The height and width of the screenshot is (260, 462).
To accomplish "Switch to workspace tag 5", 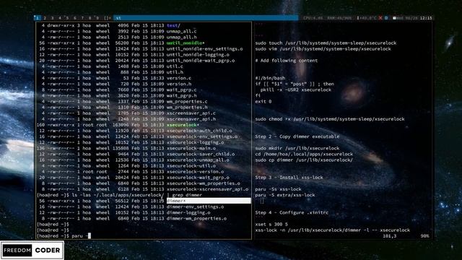I will 67,18.
